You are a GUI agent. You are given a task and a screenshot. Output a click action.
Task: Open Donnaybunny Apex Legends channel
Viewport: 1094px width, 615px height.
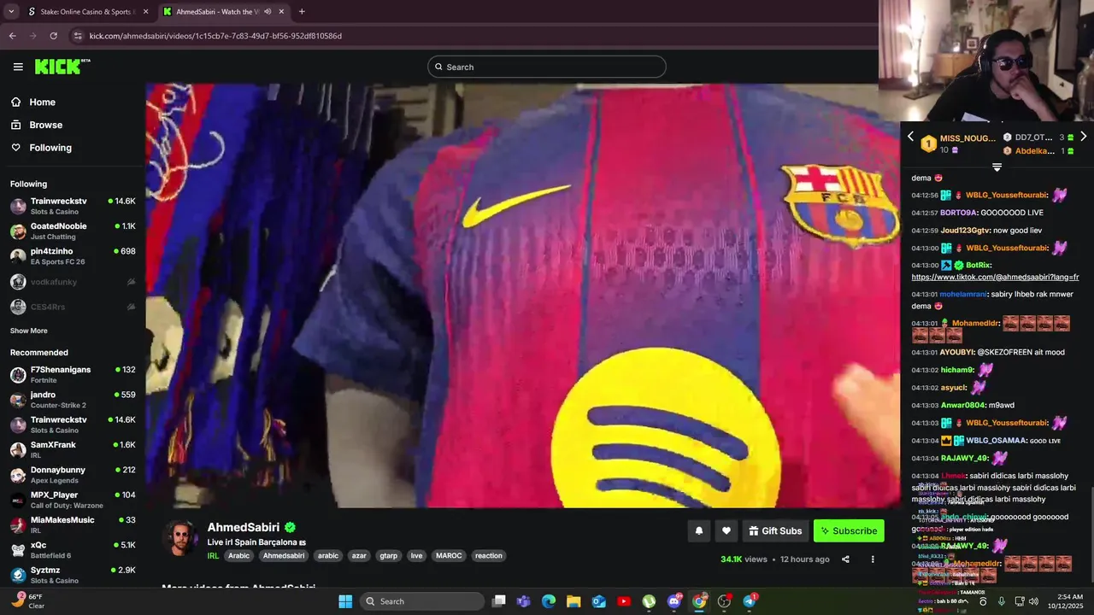(x=73, y=475)
